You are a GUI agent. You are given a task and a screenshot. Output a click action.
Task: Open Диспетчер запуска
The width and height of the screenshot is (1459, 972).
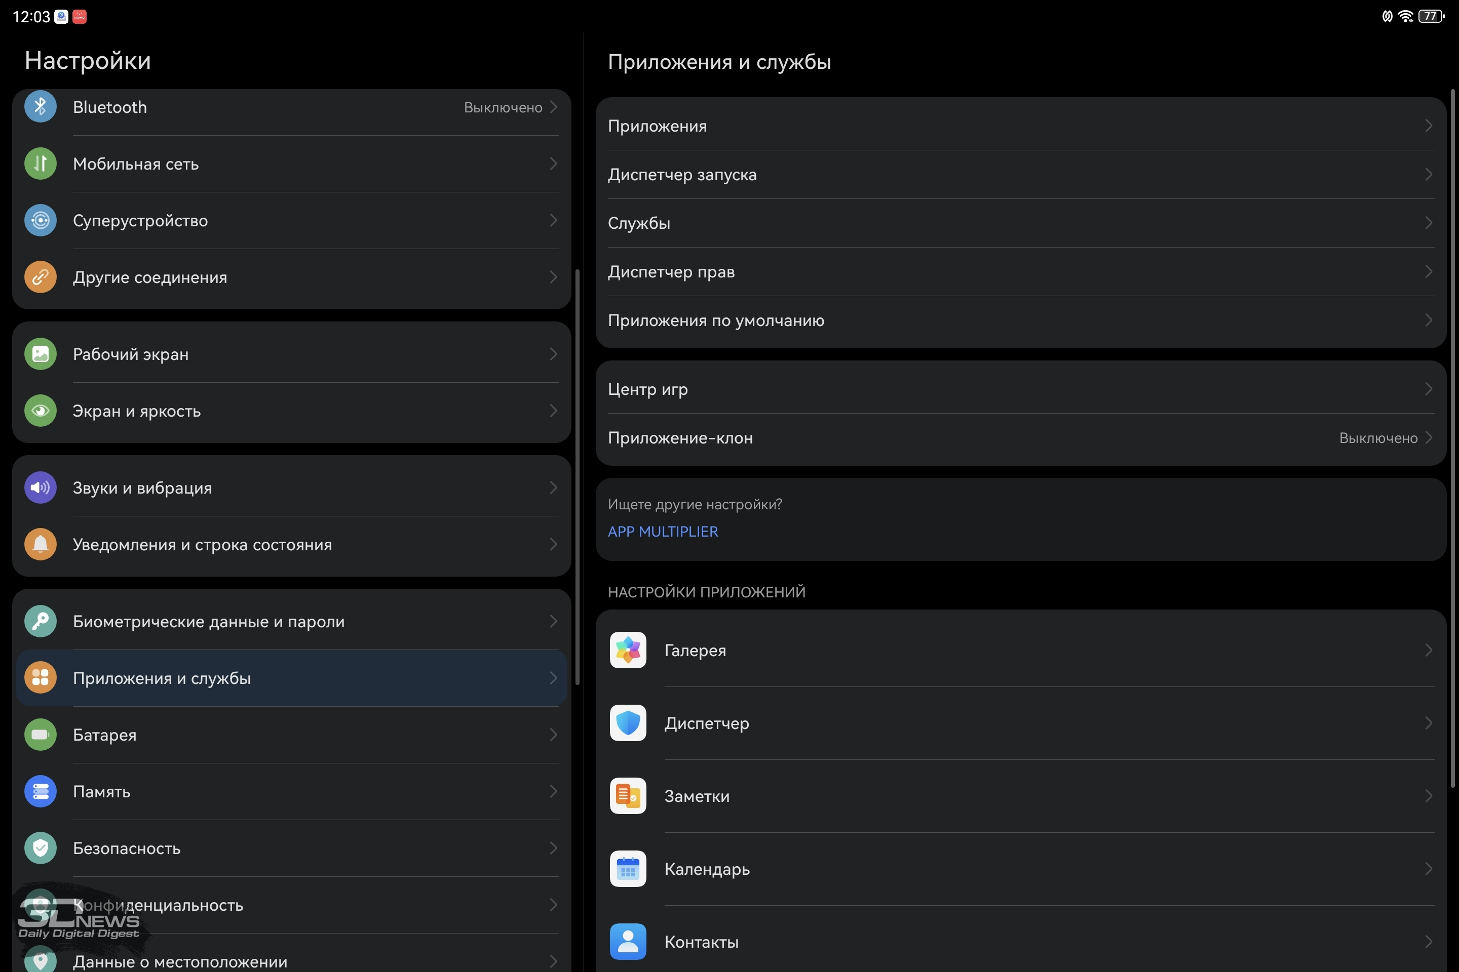[x=1021, y=174]
